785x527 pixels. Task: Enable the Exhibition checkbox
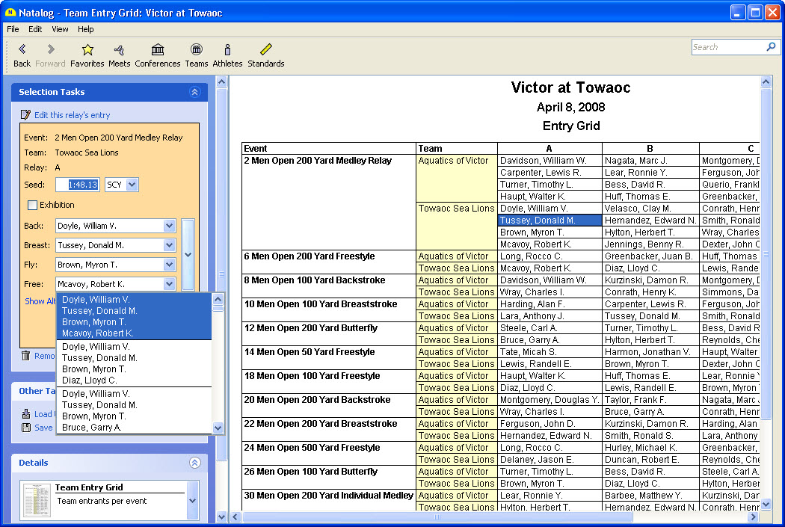tap(32, 205)
